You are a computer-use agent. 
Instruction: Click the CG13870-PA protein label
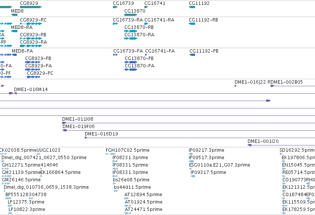point(140,66)
